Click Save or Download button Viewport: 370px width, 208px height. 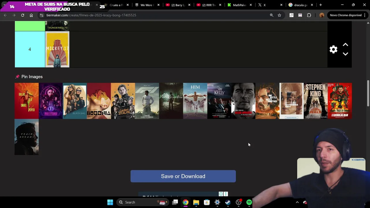183,176
